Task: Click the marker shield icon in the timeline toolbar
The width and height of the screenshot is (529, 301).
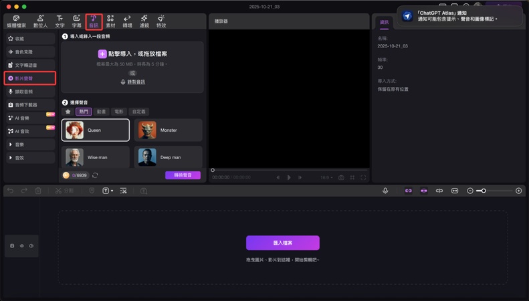Action: point(92,191)
